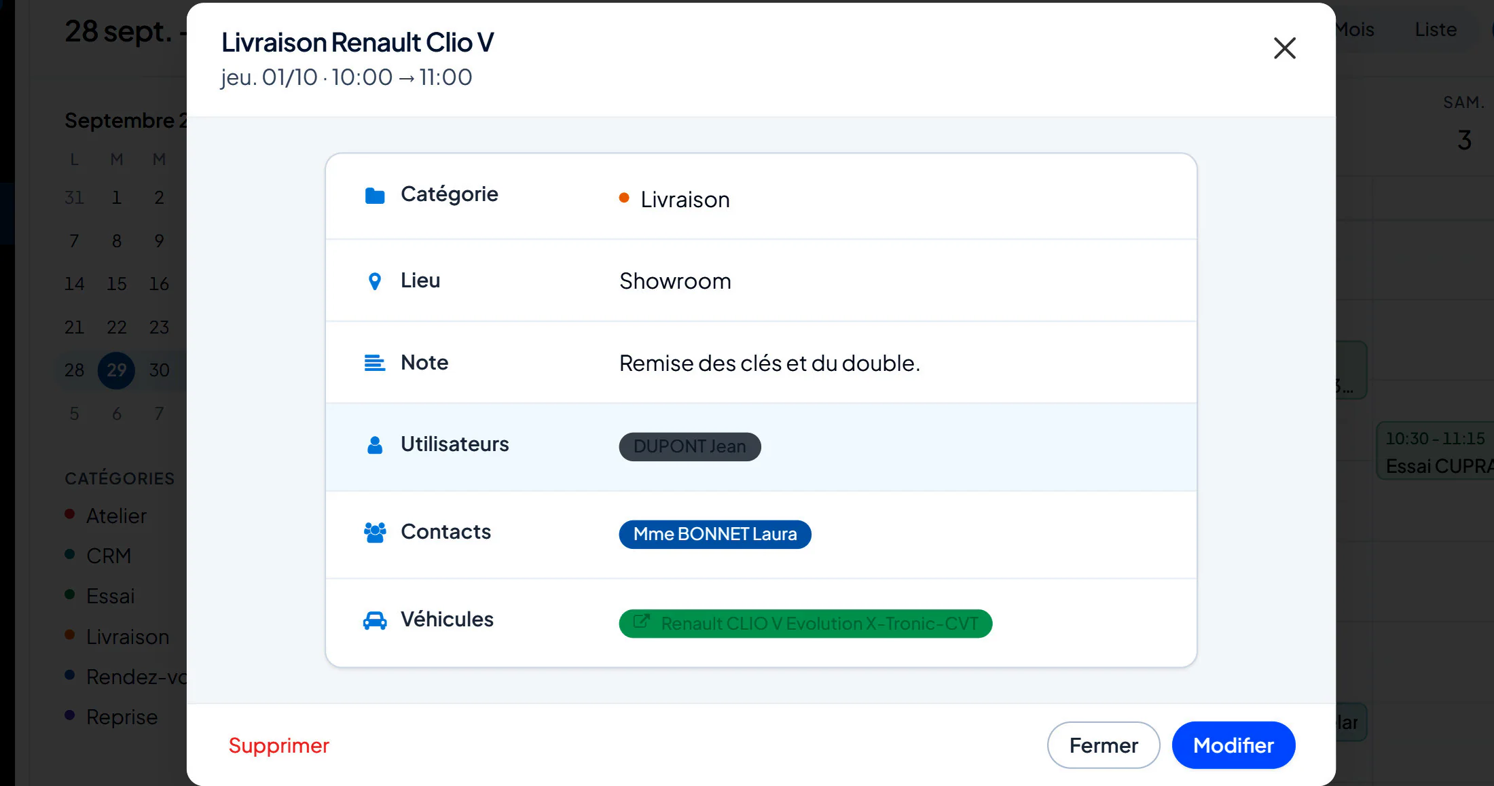Toggle the Reprise category filter

pos(111,717)
